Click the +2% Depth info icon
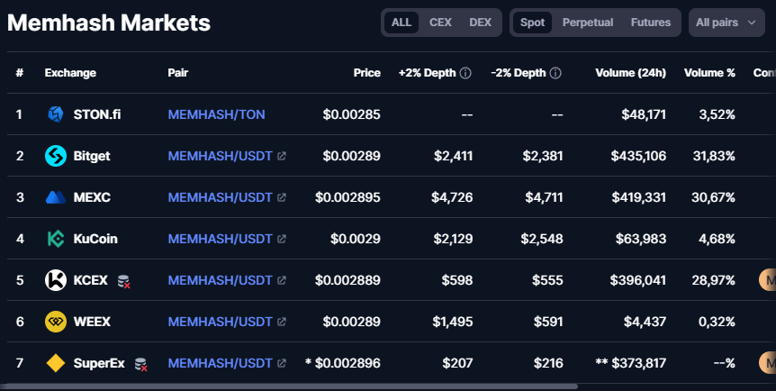776x391 pixels. (465, 73)
